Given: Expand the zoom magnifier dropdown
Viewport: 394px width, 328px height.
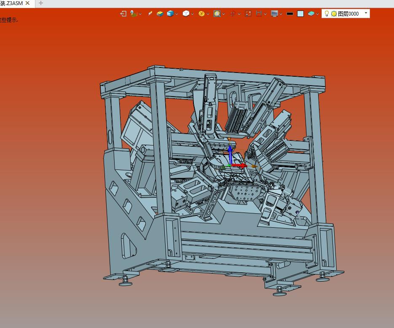Looking at the screenshot, I should (223, 14).
